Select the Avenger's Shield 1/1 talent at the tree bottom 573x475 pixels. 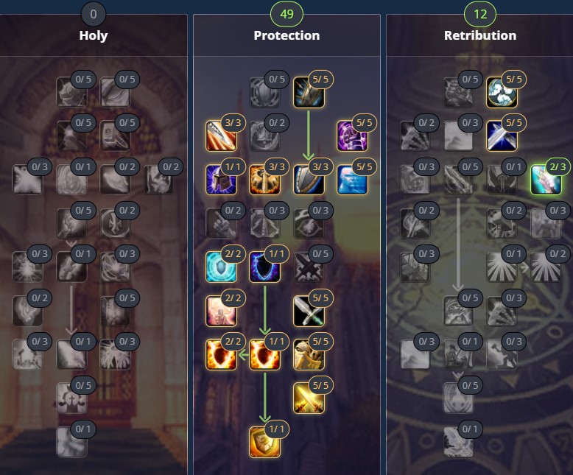pos(264,442)
